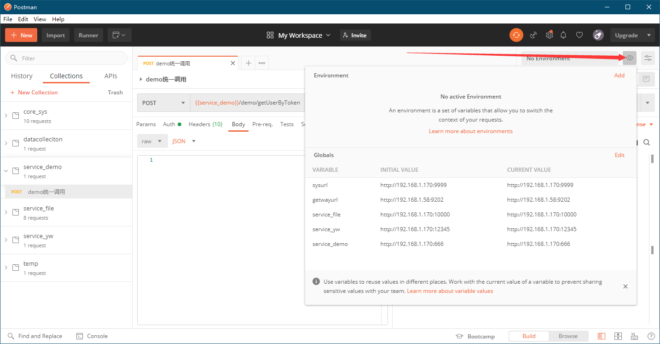Expand the demo统一调用 request description triangle
This screenshot has height=344, width=660.
tap(141, 79)
